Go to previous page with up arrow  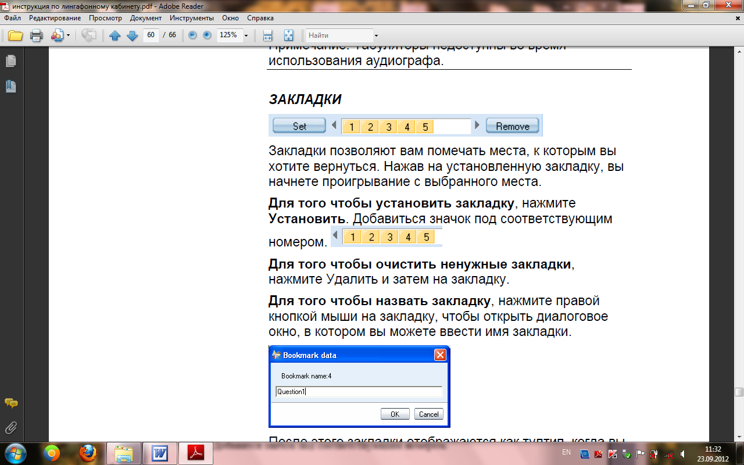click(x=115, y=35)
